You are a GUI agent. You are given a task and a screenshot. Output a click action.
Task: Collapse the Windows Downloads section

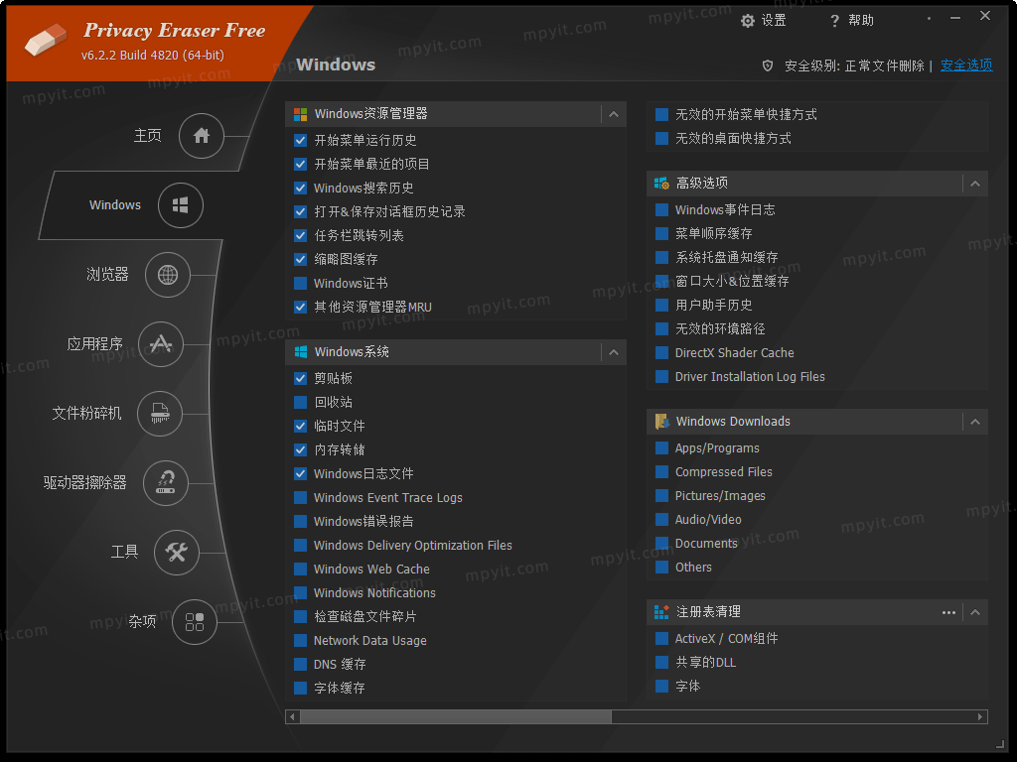point(975,422)
